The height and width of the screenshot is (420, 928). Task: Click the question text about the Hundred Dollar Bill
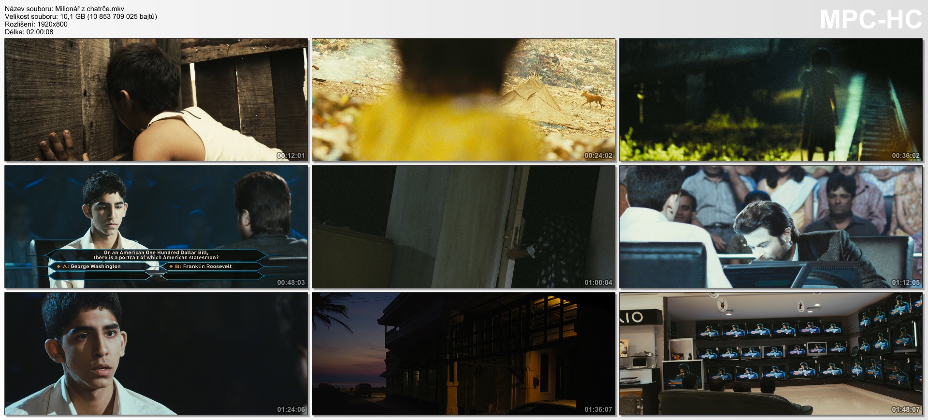(156, 255)
